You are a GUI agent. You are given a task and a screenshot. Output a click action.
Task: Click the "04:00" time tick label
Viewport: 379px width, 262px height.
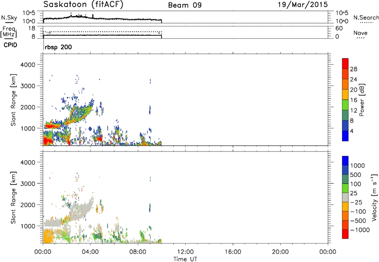pyautogui.click(x=90, y=252)
